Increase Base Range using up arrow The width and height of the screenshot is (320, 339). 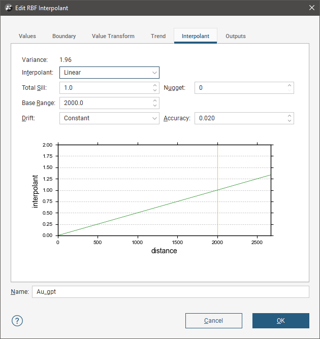pos(155,100)
